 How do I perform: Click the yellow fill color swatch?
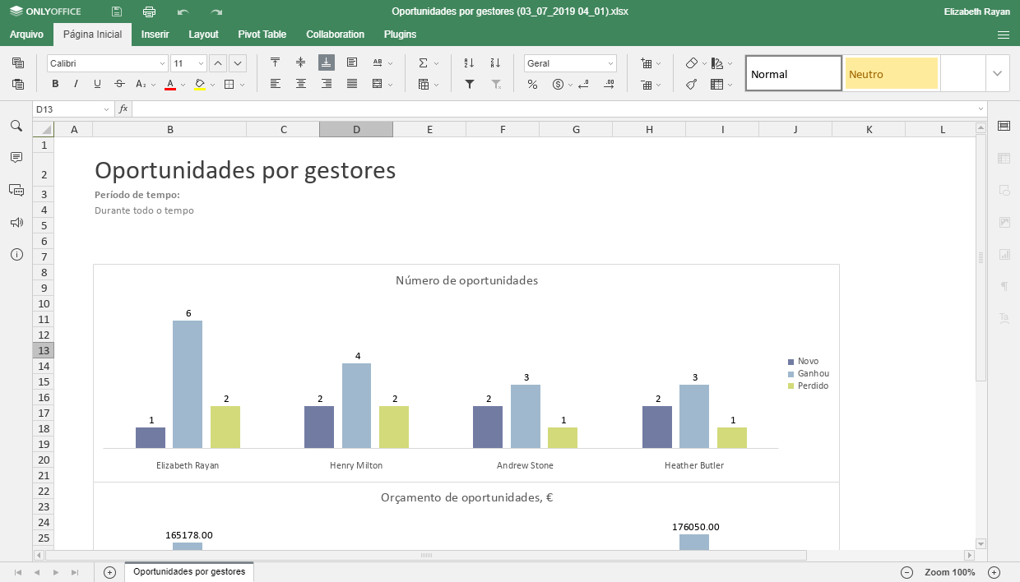point(200,84)
